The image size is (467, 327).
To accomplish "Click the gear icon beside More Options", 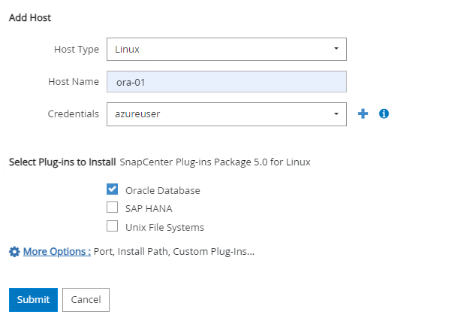I will [14, 252].
